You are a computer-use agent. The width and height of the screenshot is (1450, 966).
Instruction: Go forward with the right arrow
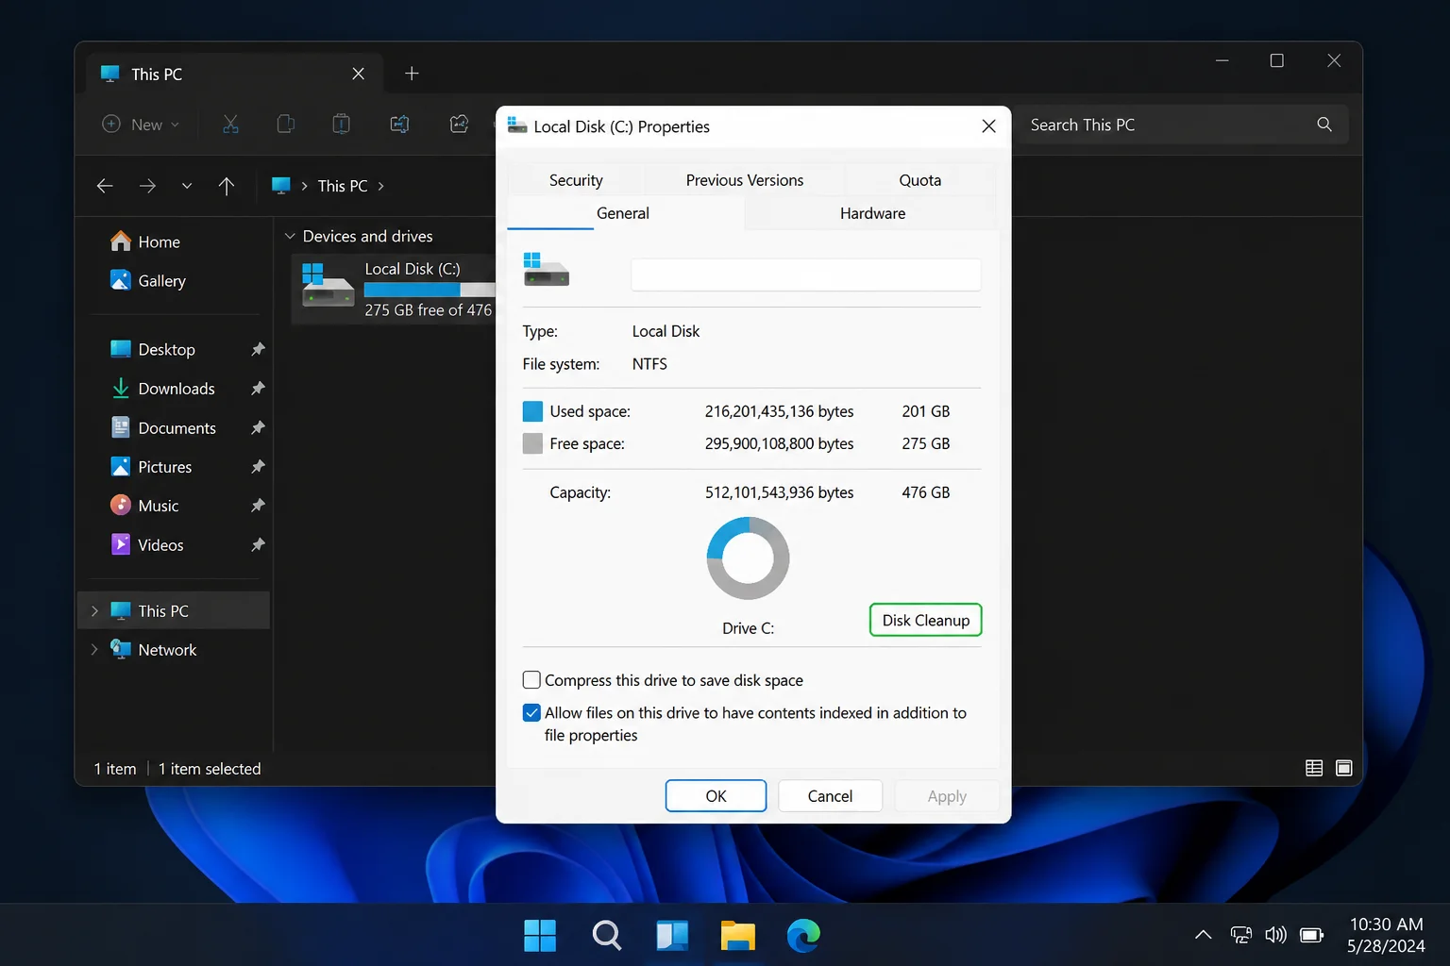pos(147,186)
